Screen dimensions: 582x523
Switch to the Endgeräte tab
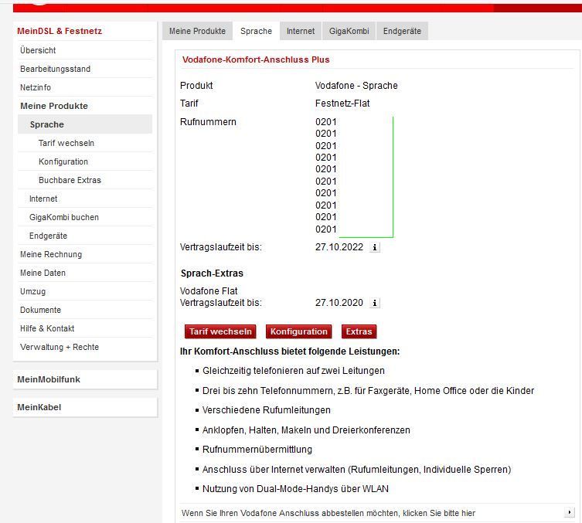pyautogui.click(x=402, y=31)
